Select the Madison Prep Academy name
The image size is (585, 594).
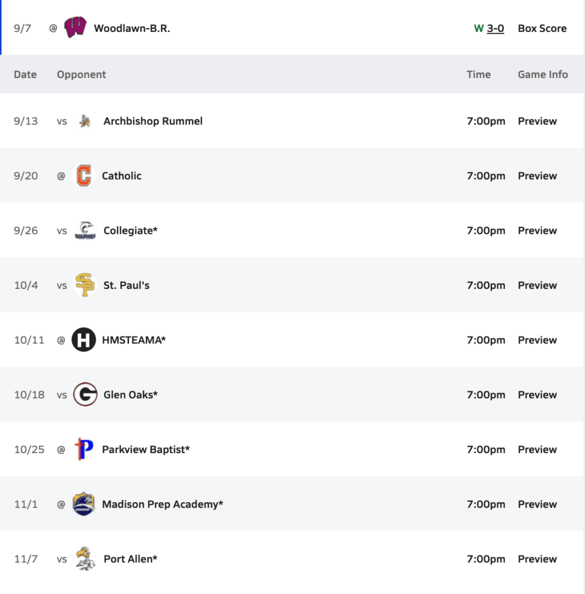pos(163,504)
